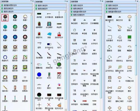The height and width of the screenshot is (111, 140).
Task: Choose the 水平滑动条 horizontal slider control
Action: pyautogui.click(x=49, y=15)
